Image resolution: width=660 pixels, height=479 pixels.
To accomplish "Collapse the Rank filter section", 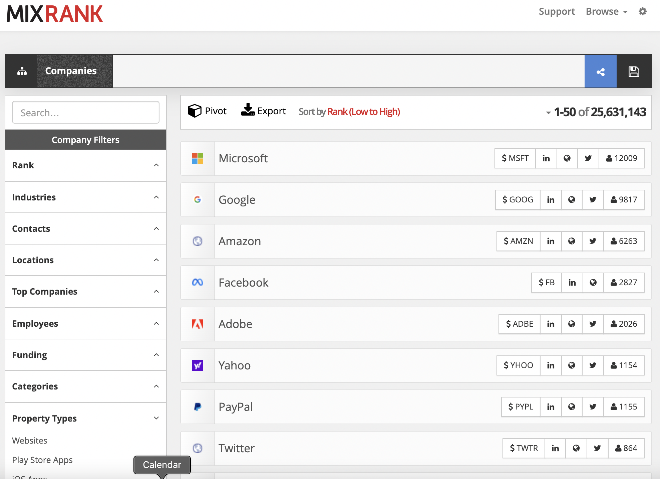I will point(156,165).
